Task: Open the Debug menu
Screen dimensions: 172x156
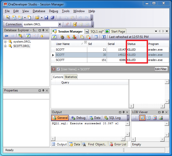Action: pyautogui.click(x=53, y=11)
